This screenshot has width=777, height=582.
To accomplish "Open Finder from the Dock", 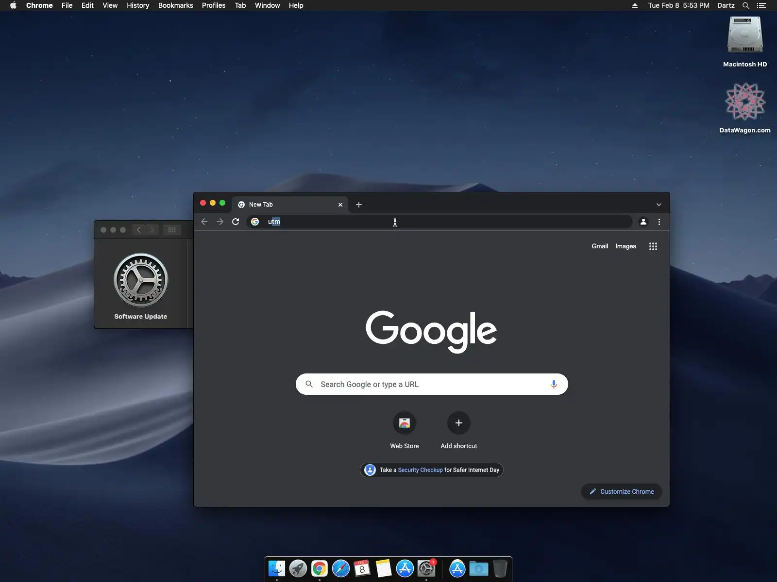I will coord(277,568).
